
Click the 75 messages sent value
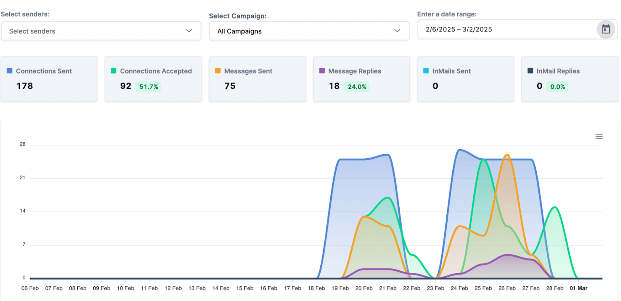tap(230, 86)
